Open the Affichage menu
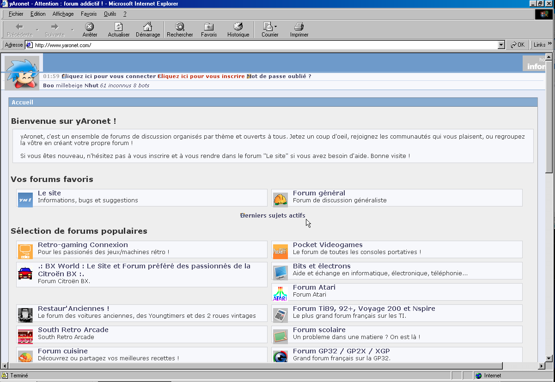 63,14
